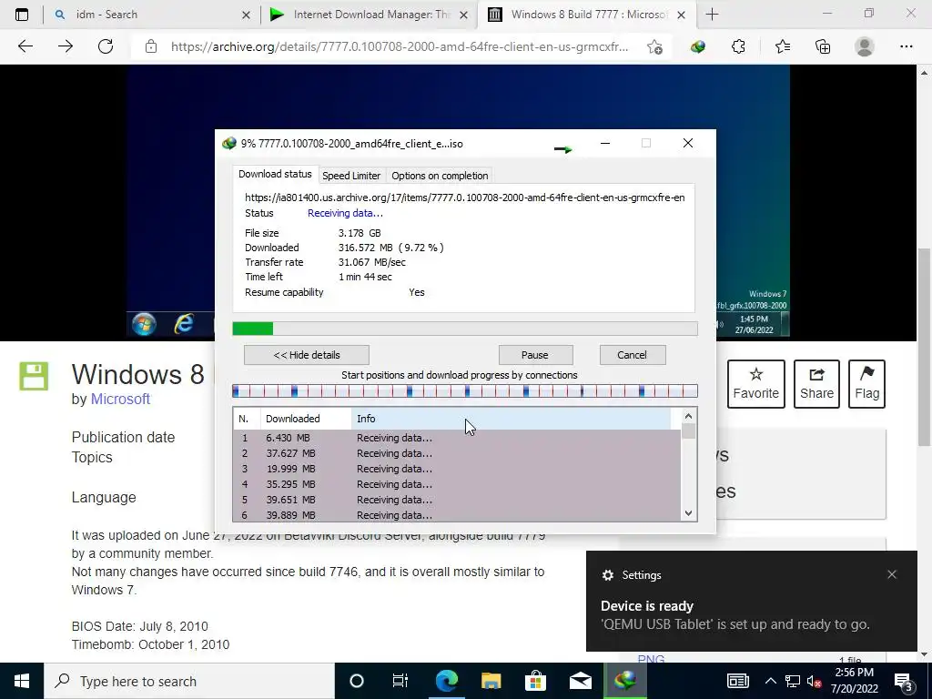Open the muted volume tray icon

coord(814,681)
